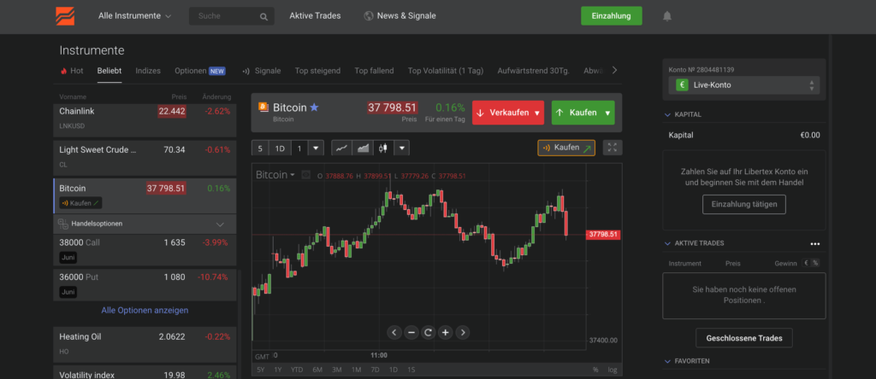Screen dimensions: 876x379
Task: Open the Optionen tab
Action: 200,71
